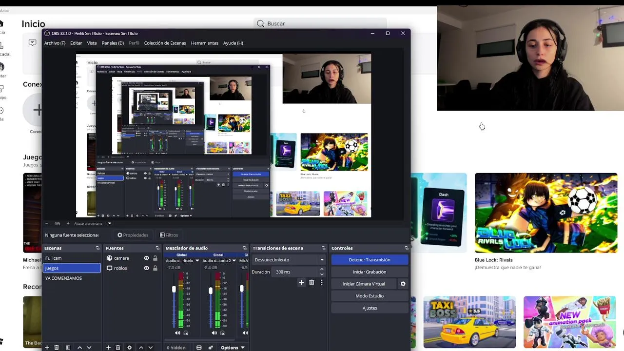Mute the Audio escritorio 2 channel speaker
624x351 pixels.
(214, 333)
